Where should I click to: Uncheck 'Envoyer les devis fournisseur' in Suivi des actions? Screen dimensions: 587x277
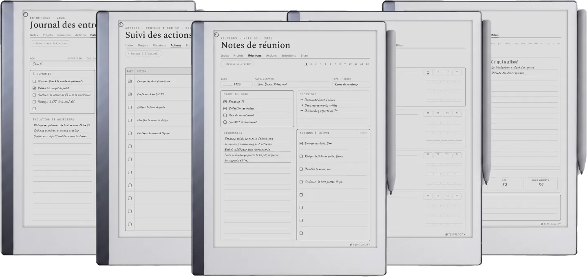pos(130,81)
